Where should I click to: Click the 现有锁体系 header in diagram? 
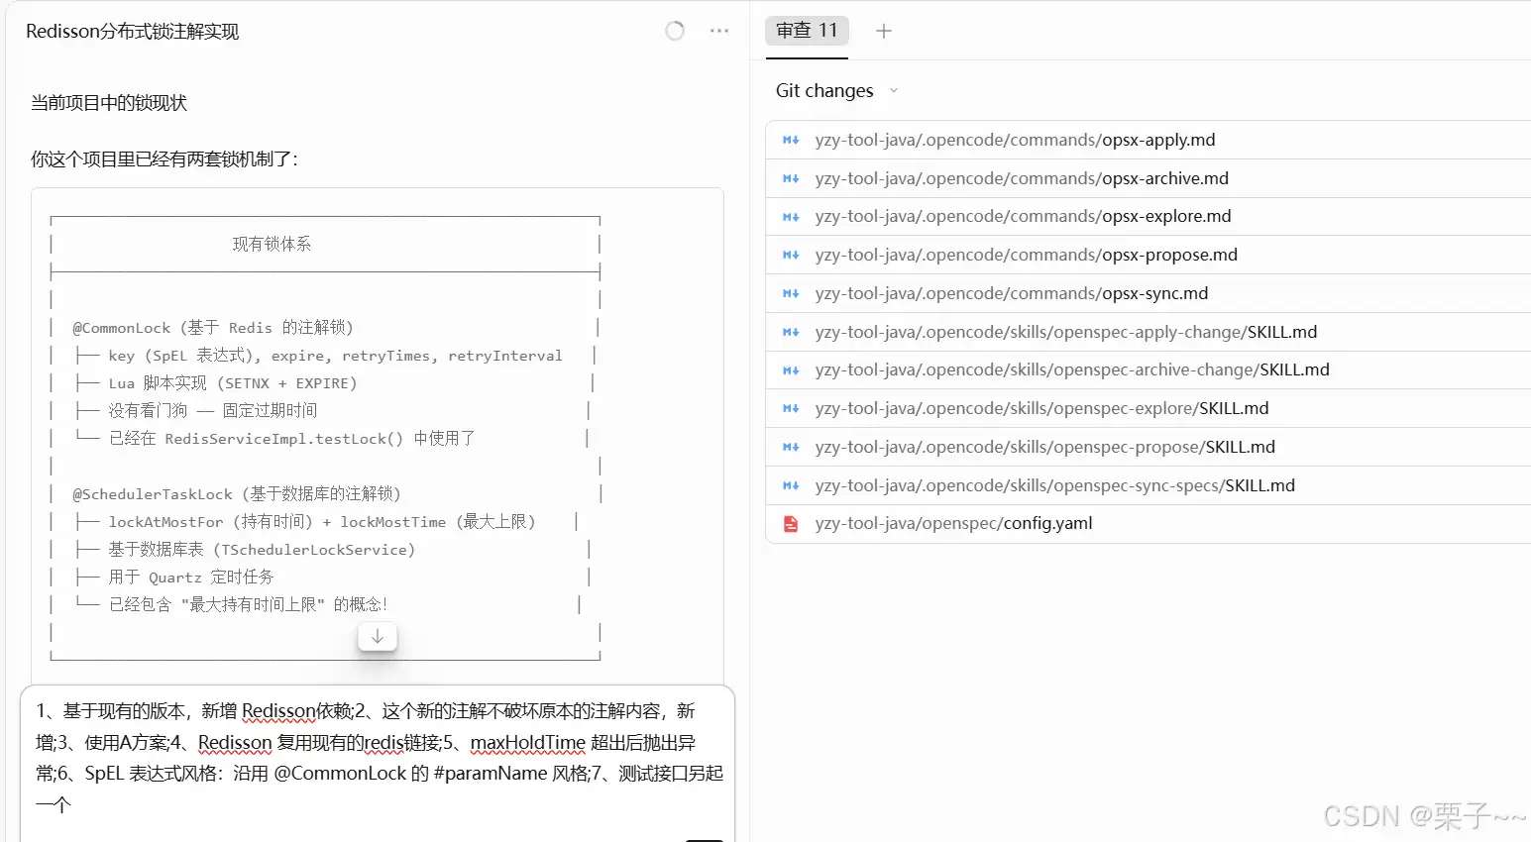[x=272, y=244]
